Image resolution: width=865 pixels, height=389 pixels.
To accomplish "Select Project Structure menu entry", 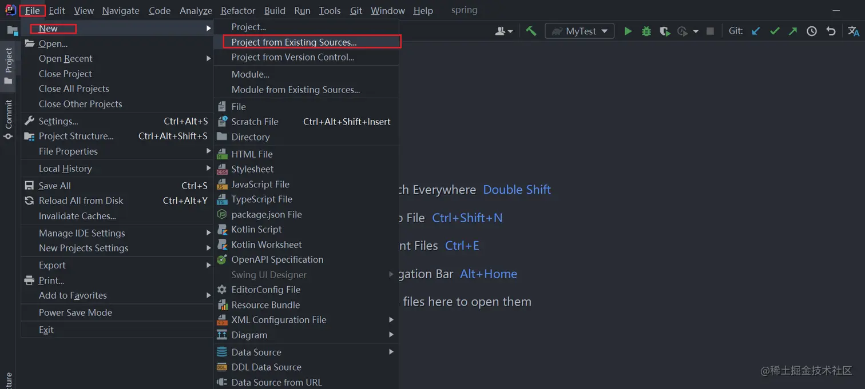I will (x=117, y=136).
